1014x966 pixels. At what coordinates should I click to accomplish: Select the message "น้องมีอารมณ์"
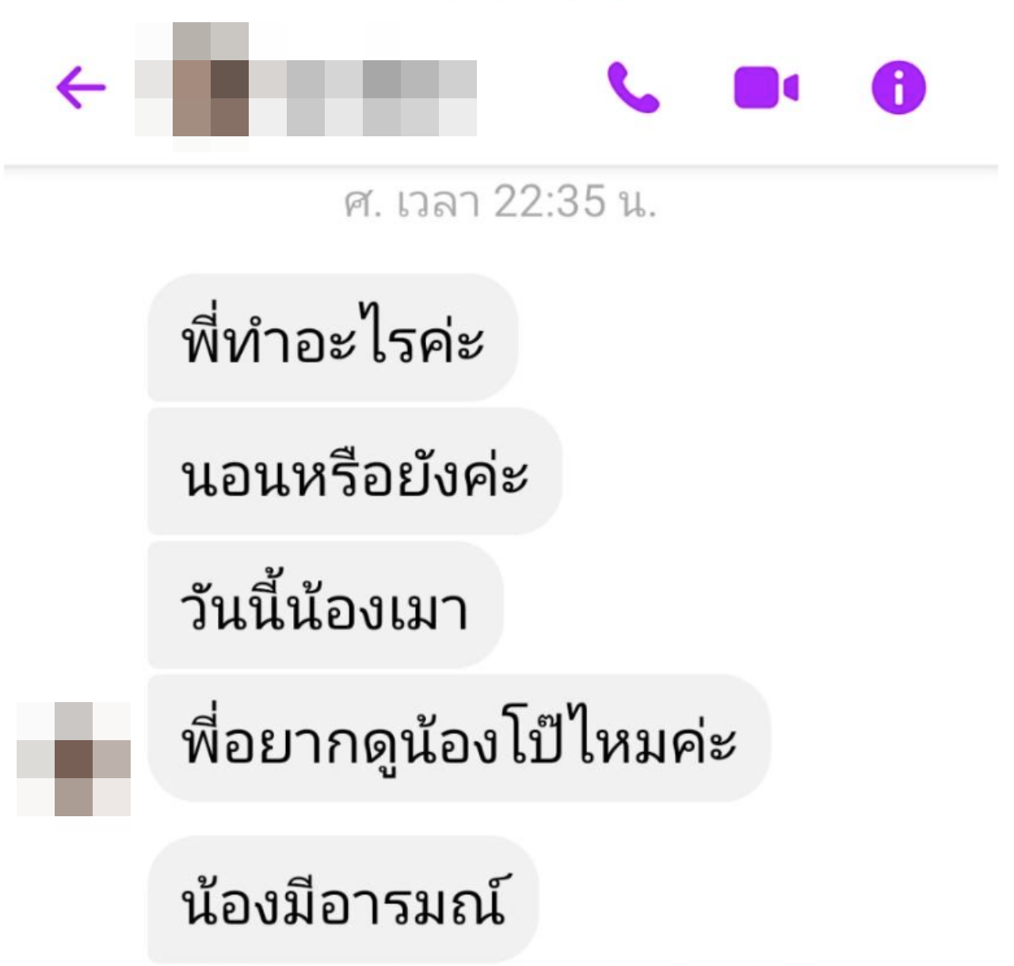[343, 899]
